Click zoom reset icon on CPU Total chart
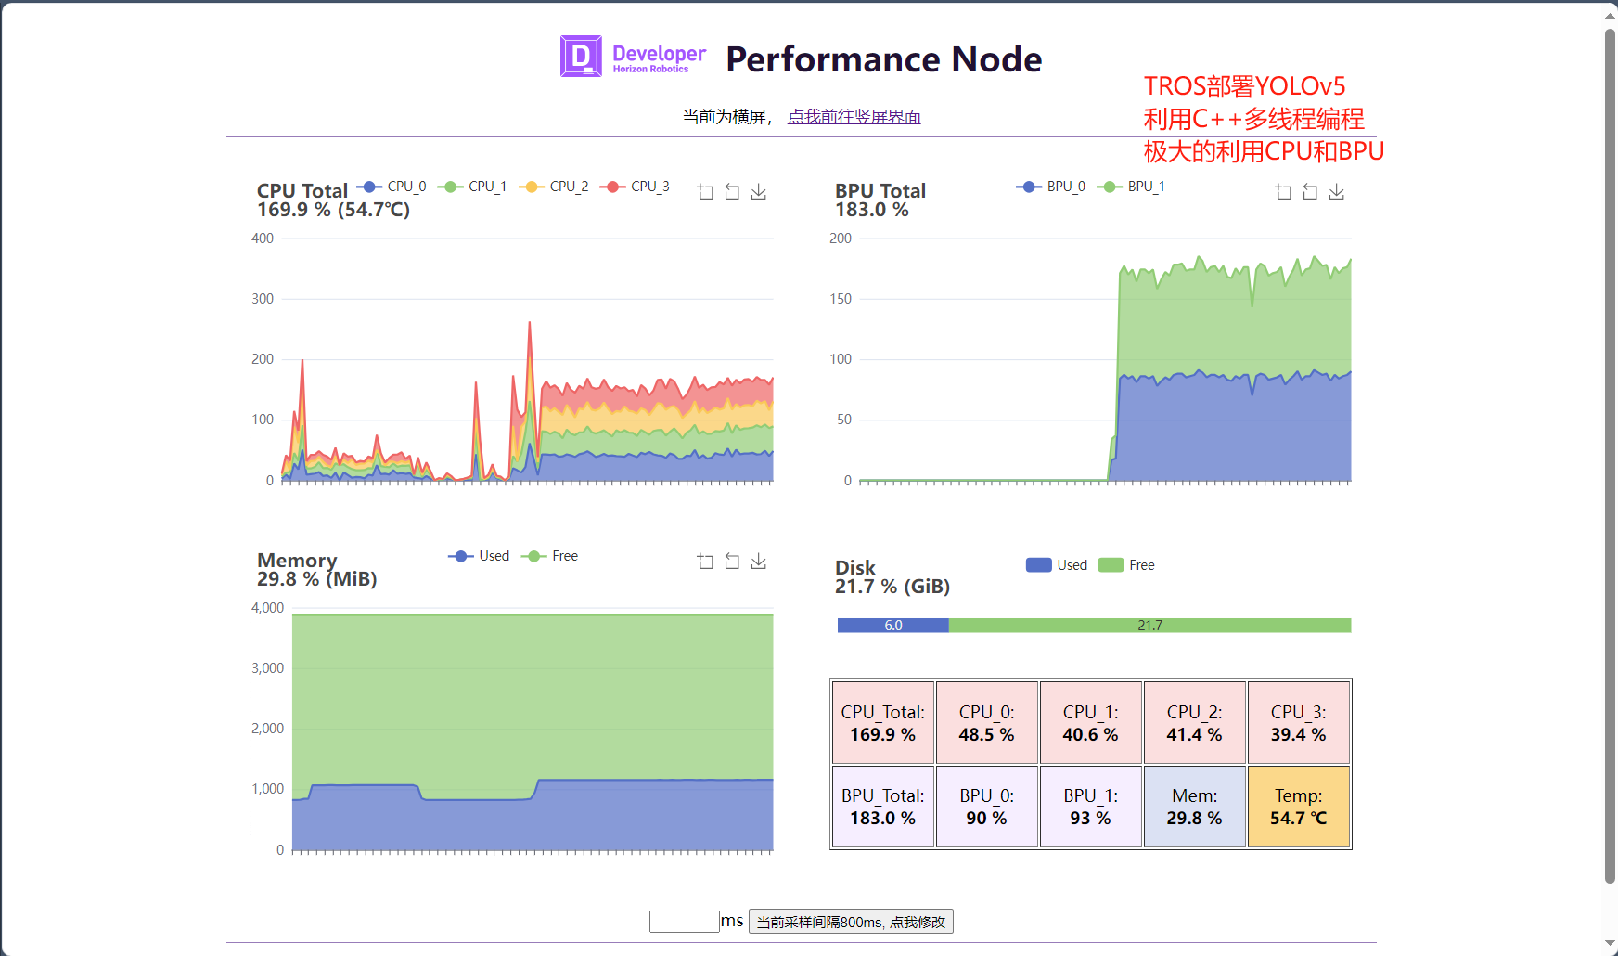The image size is (1618, 956). click(x=732, y=192)
